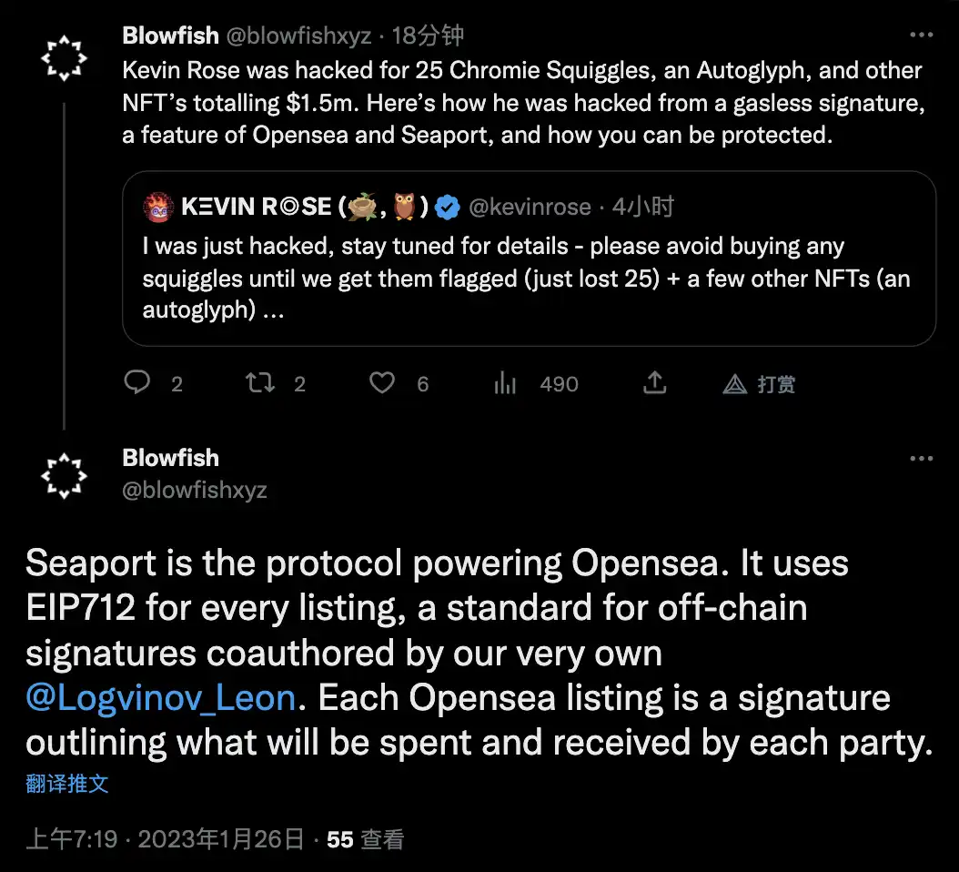The image size is (959, 872).
Task: Click the reply speech bubble icon
Action: tap(137, 382)
